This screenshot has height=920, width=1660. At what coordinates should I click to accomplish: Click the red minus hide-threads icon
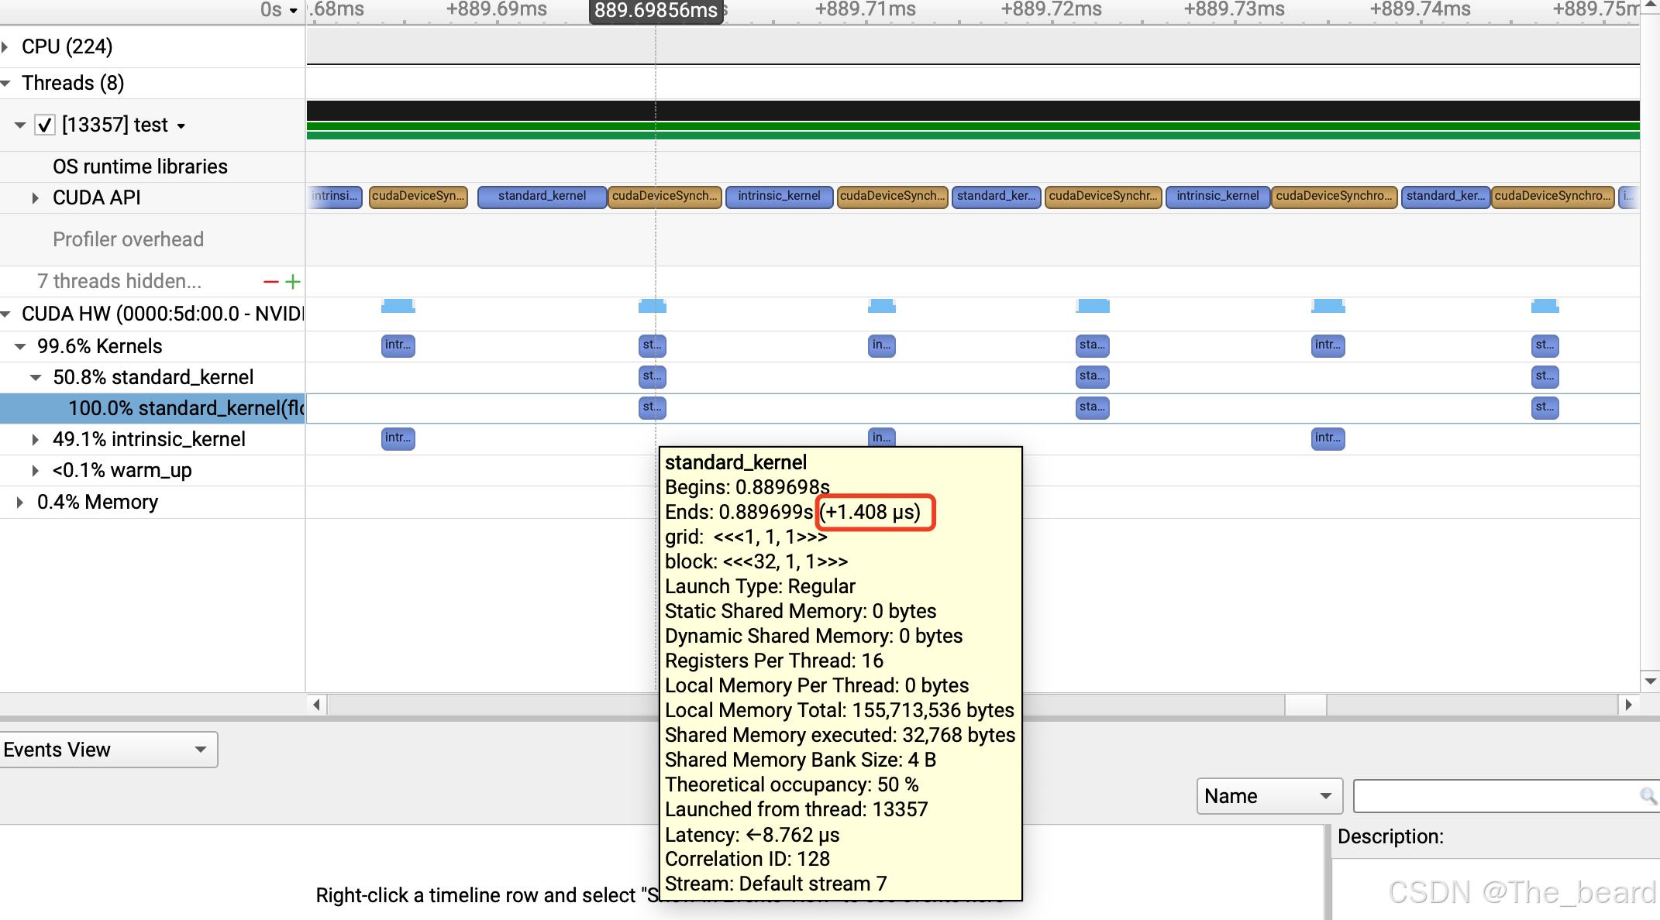pos(270,282)
